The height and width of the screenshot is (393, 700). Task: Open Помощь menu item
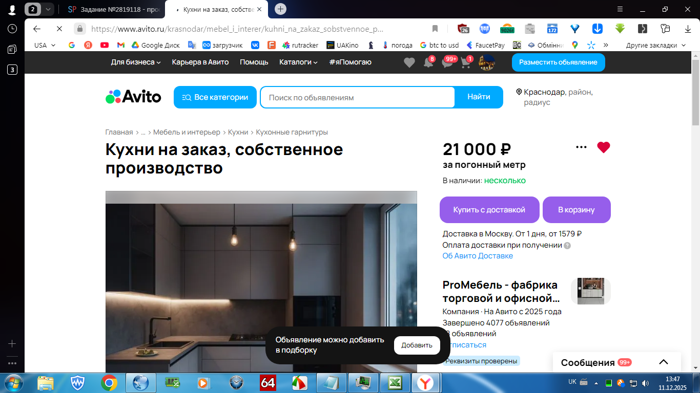[x=254, y=62]
